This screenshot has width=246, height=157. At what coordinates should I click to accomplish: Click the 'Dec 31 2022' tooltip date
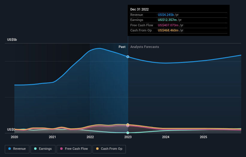coord(139,9)
